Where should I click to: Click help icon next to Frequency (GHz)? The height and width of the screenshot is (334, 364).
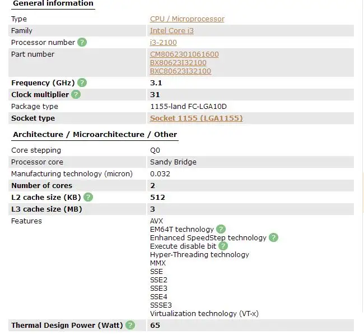point(82,83)
